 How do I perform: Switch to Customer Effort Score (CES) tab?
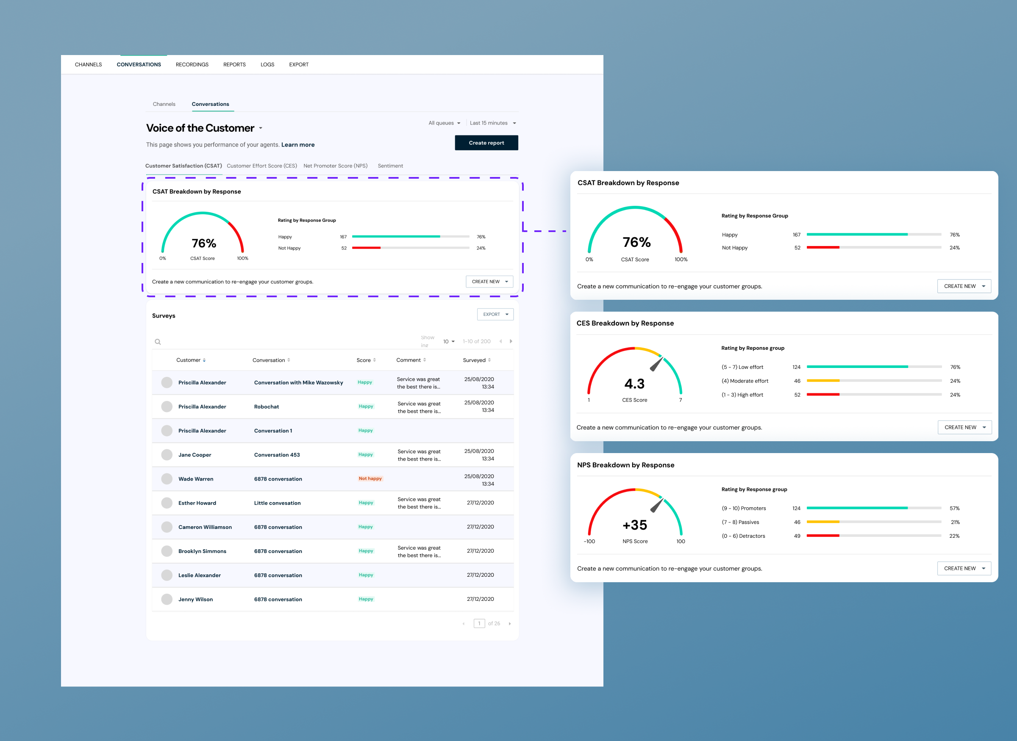(x=261, y=166)
